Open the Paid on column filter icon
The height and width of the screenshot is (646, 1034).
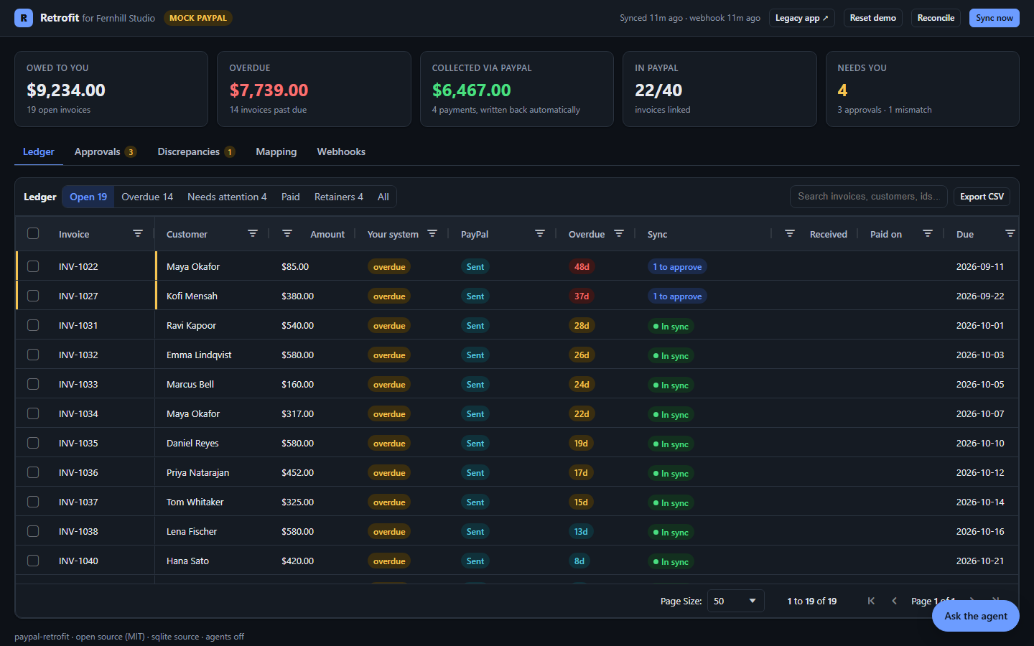click(928, 234)
